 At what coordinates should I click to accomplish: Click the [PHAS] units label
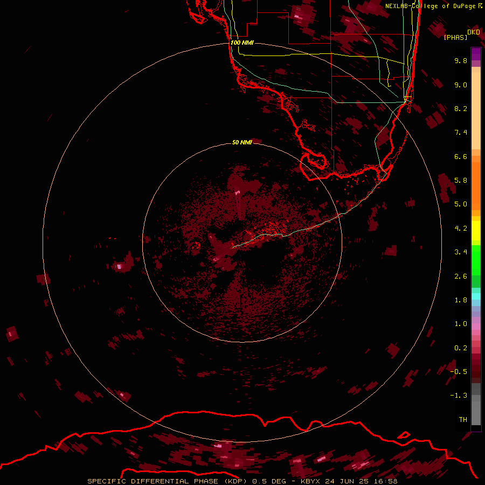[x=455, y=38]
